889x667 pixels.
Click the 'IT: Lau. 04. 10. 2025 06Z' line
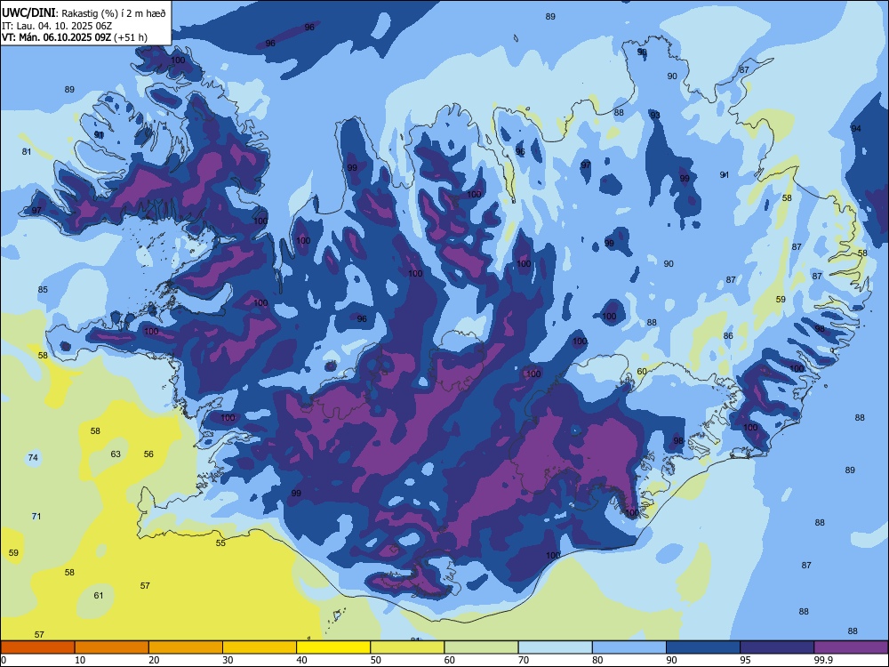pos(57,26)
